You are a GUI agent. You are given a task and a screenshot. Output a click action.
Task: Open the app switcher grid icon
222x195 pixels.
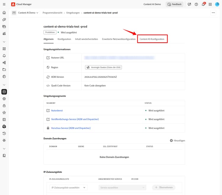(210, 4)
